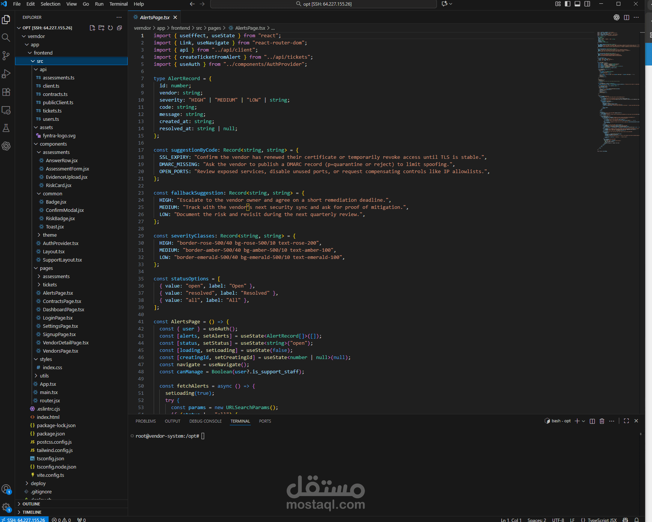Open the Terminal menu
652x522 pixels.
[119, 4]
